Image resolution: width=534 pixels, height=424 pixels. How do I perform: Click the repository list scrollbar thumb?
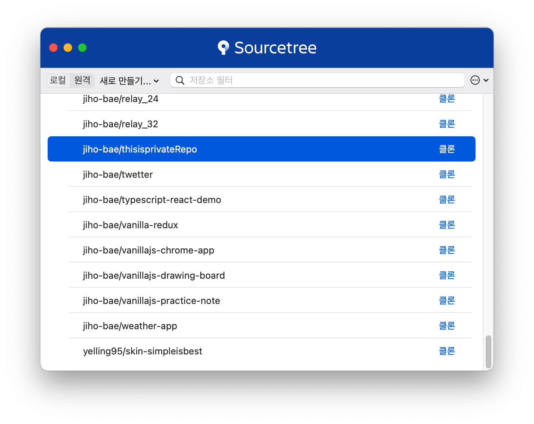[489, 352]
